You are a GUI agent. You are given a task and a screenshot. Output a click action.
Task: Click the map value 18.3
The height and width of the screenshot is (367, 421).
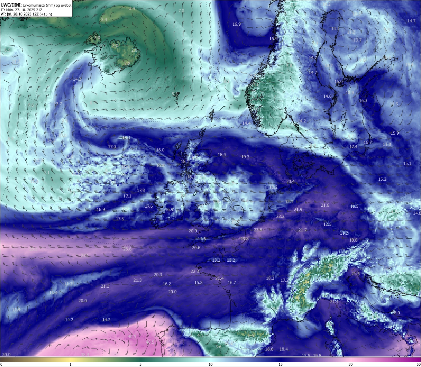click(270, 278)
